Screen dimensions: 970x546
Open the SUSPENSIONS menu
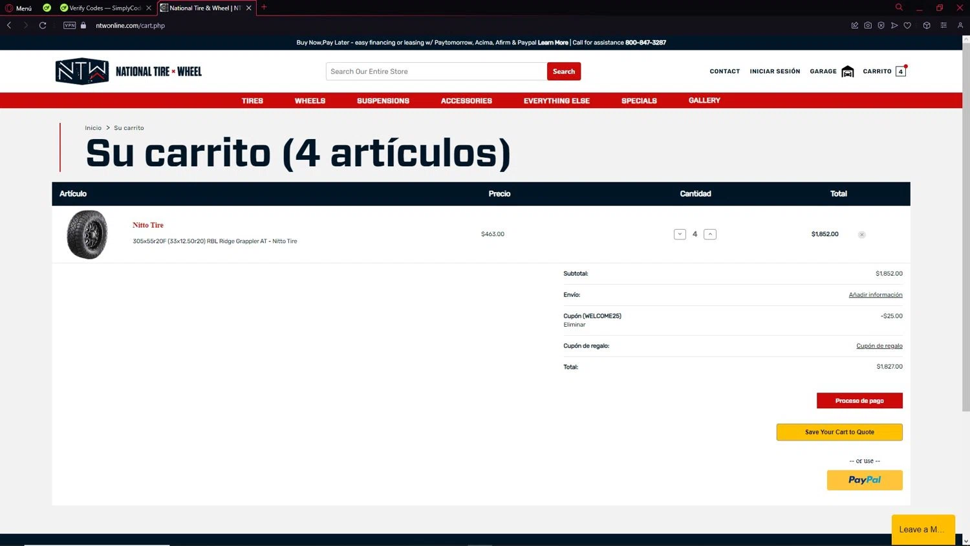(383, 101)
